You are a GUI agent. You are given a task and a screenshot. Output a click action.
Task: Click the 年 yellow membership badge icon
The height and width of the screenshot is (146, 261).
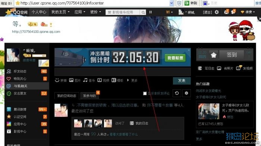pos(32,25)
